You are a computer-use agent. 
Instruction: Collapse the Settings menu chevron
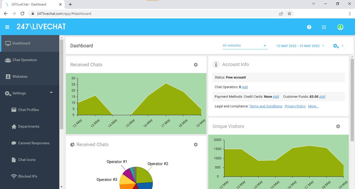click(x=51, y=93)
